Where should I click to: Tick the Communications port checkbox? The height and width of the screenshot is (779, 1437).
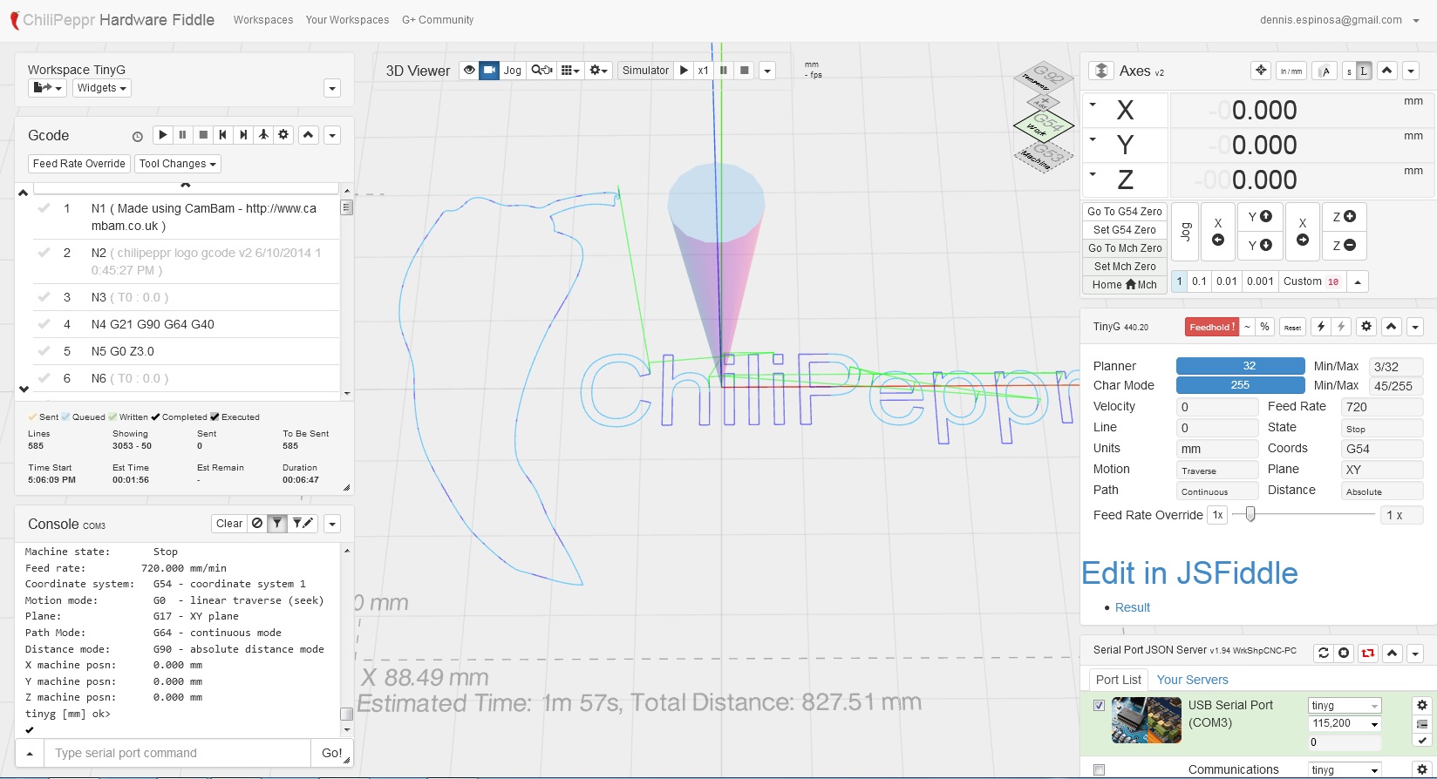(1099, 769)
